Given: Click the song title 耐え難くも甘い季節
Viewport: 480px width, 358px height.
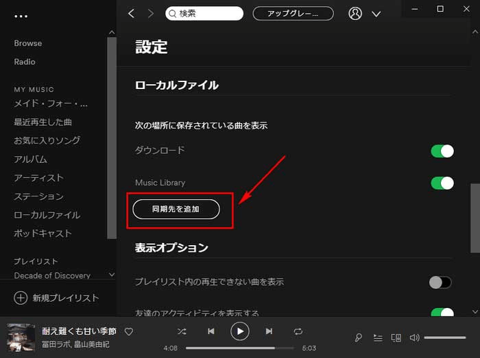Looking at the screenshot, I should click(79, 331).
